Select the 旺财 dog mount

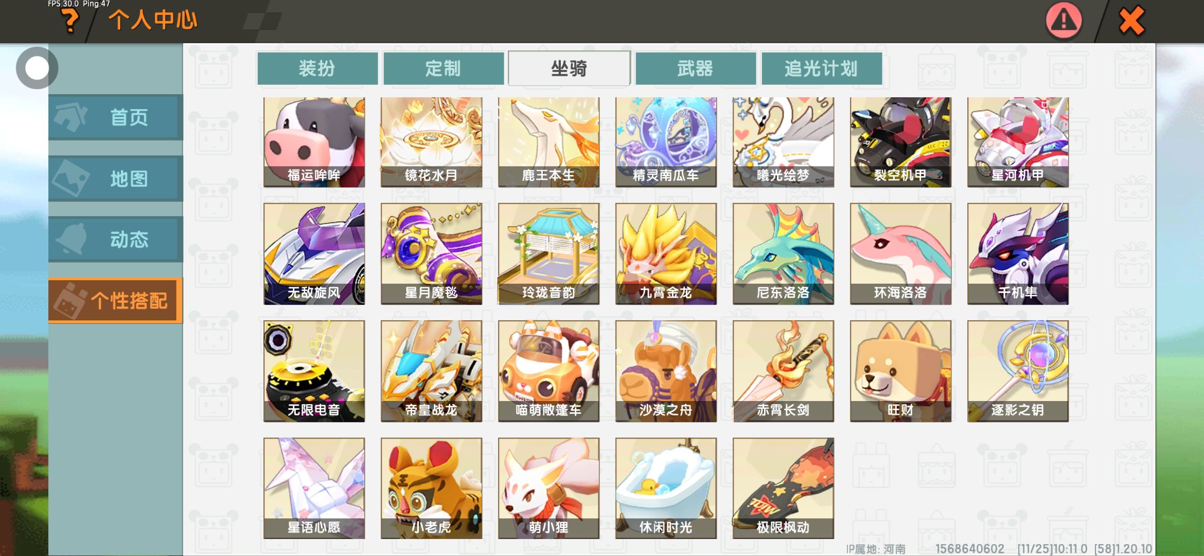(900, 371)
